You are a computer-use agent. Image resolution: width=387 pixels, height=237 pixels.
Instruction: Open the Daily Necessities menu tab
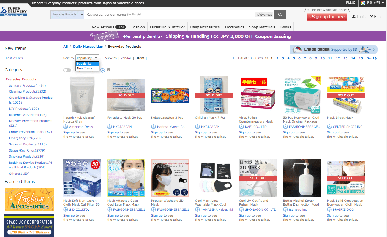click(x=205, y=27)
